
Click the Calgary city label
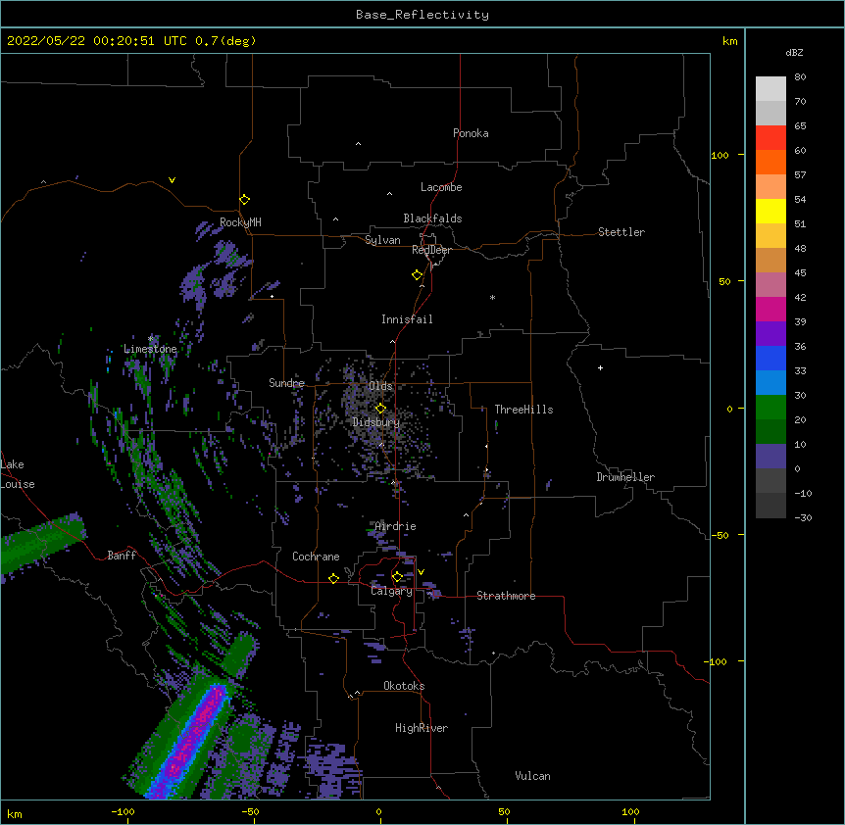point(392,591)
